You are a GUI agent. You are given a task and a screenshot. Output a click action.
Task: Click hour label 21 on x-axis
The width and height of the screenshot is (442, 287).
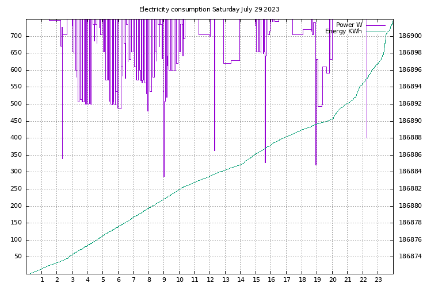(348, 280)
